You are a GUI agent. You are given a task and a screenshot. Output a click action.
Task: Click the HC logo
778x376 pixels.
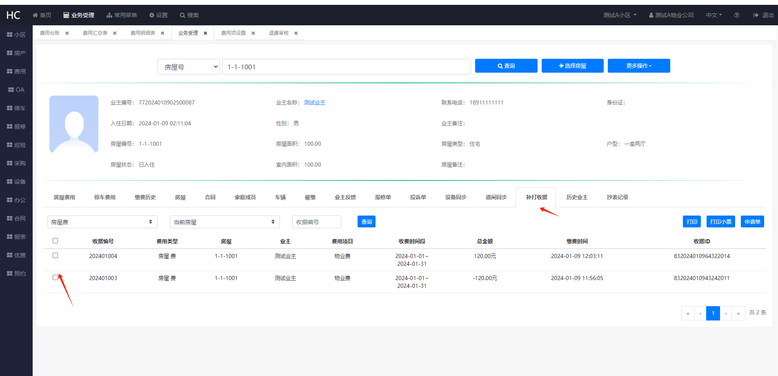(x=13, y=15)
